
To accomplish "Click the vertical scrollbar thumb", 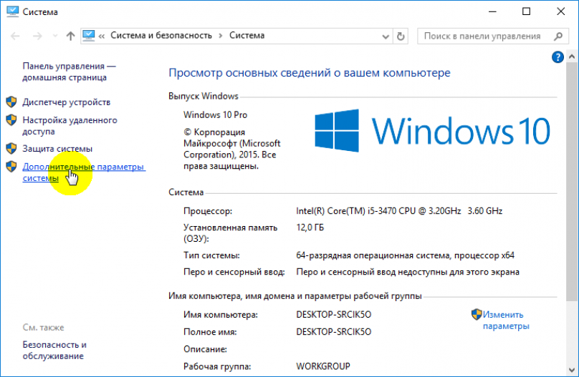I will (571, 181).
